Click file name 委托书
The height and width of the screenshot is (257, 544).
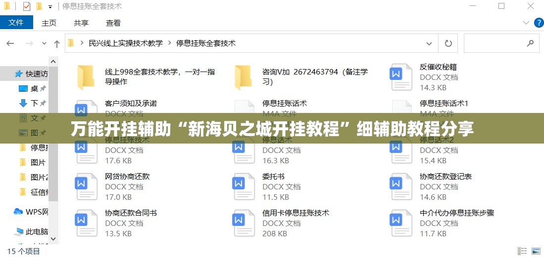tap(273, 177)
